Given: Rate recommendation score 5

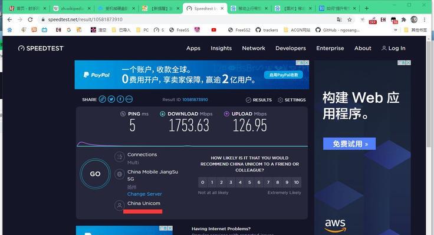Looking at the screenshot, I should click(x=249, y=182).
